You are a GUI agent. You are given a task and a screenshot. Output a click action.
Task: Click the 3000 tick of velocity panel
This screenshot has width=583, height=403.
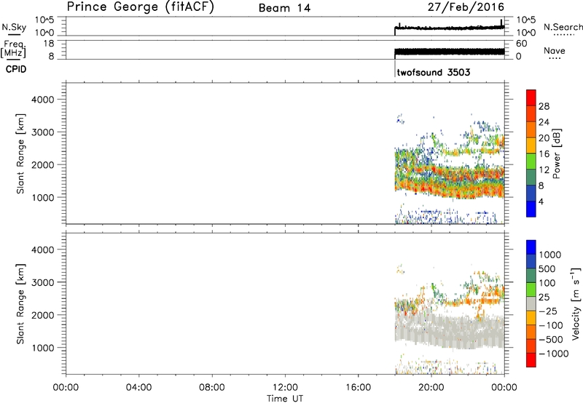pos(43,282)
